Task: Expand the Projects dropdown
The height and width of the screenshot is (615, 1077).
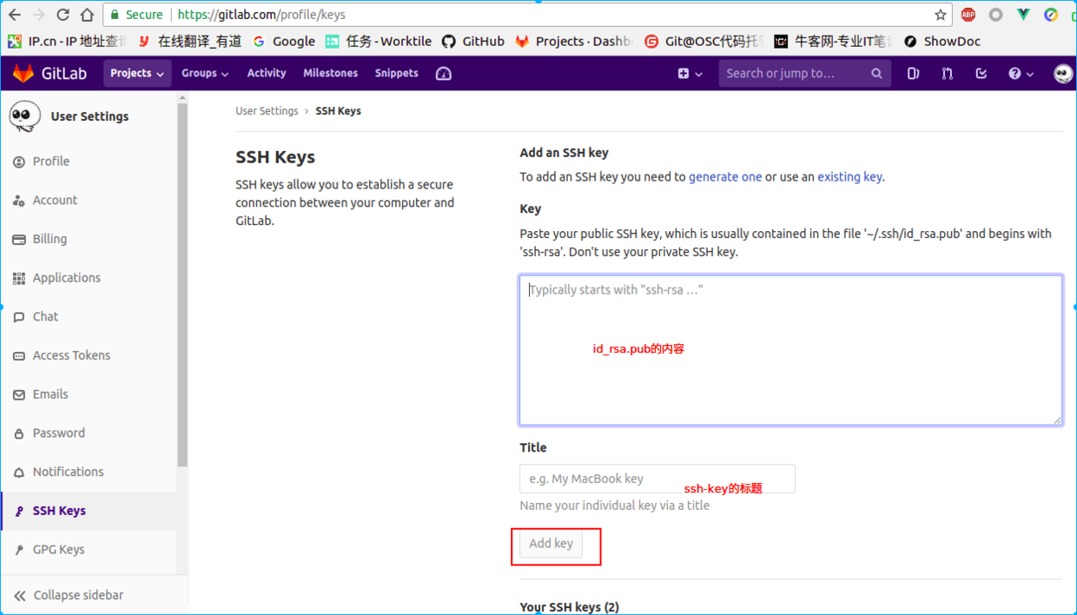Action: [x=136, y=73]
